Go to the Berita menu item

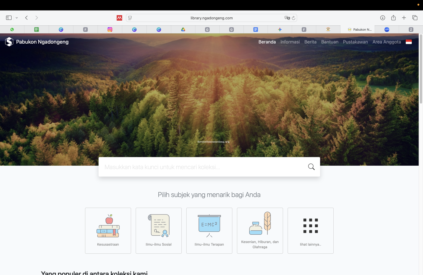(310, 42)
